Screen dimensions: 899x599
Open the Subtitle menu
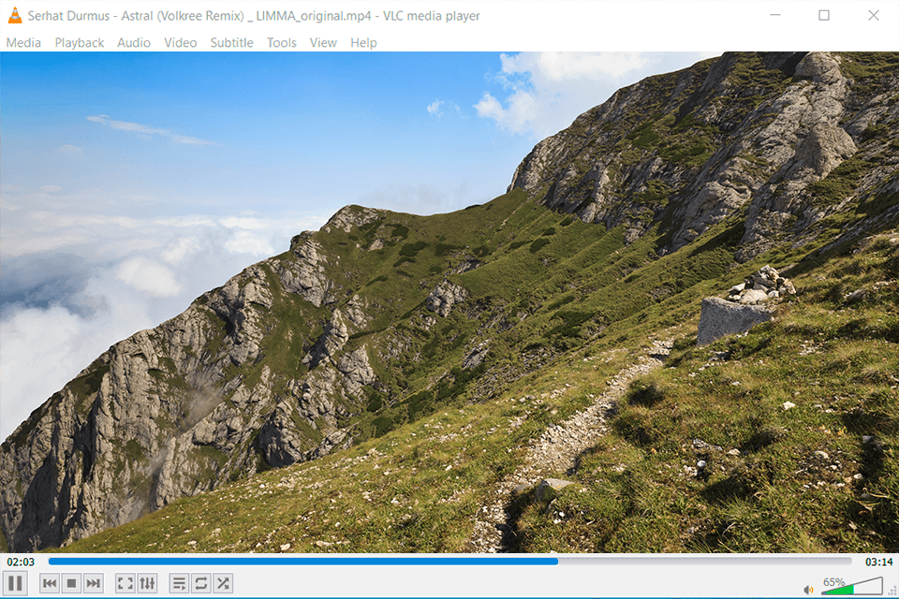[x=231, y=42]
